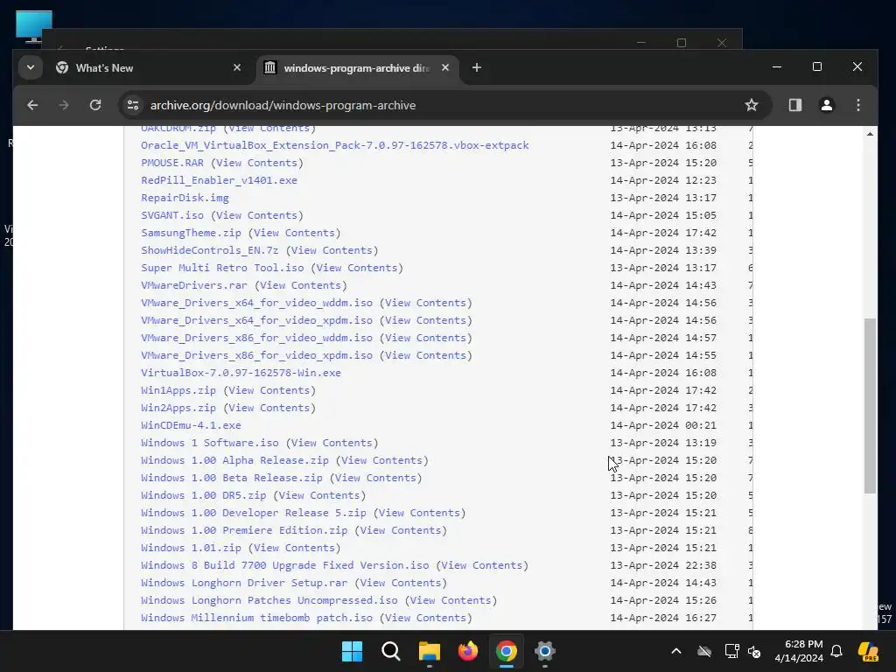896x672 pixels.
Task: Open taskbar Search
Action: [391, 651]
